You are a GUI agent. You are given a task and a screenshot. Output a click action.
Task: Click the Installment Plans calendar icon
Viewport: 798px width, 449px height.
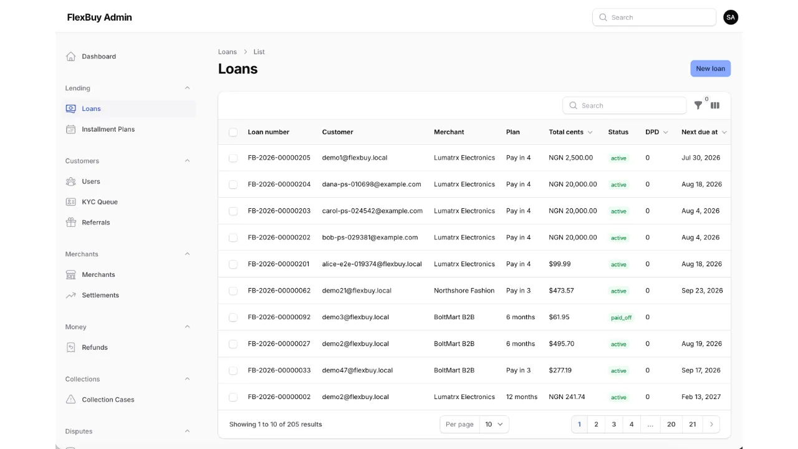click(x=71, y=129)
